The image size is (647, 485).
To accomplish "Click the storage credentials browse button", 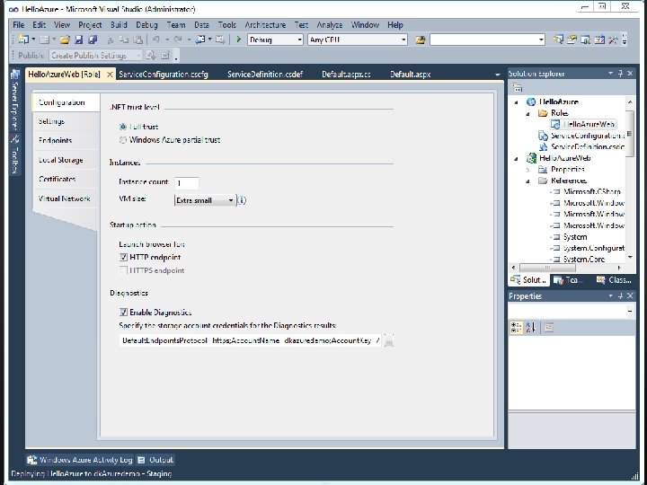I will point(389,340).
